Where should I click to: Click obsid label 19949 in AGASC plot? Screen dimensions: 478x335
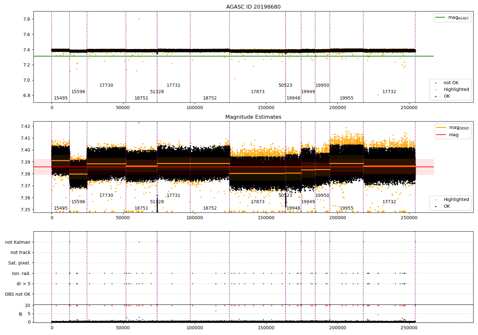point(308,92)
